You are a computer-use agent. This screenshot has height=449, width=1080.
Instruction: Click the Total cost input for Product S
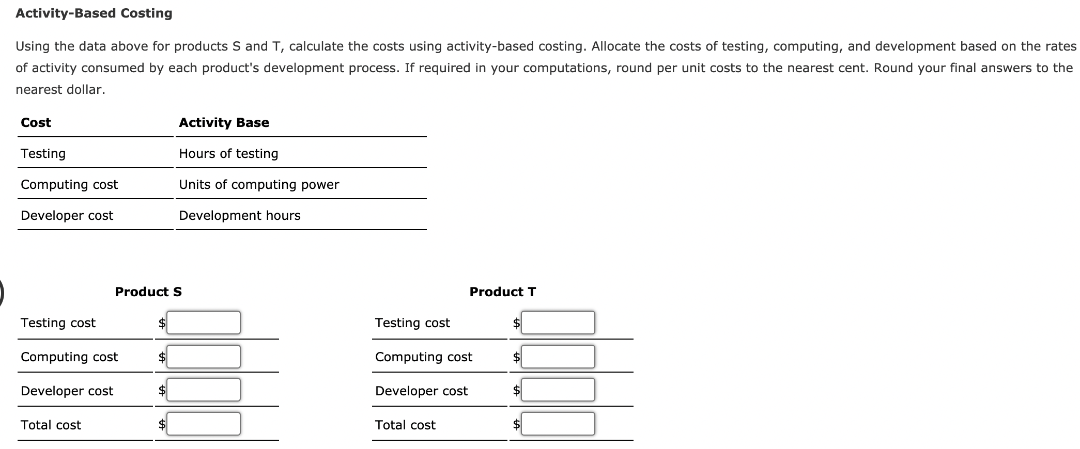[x=203, y=424]
